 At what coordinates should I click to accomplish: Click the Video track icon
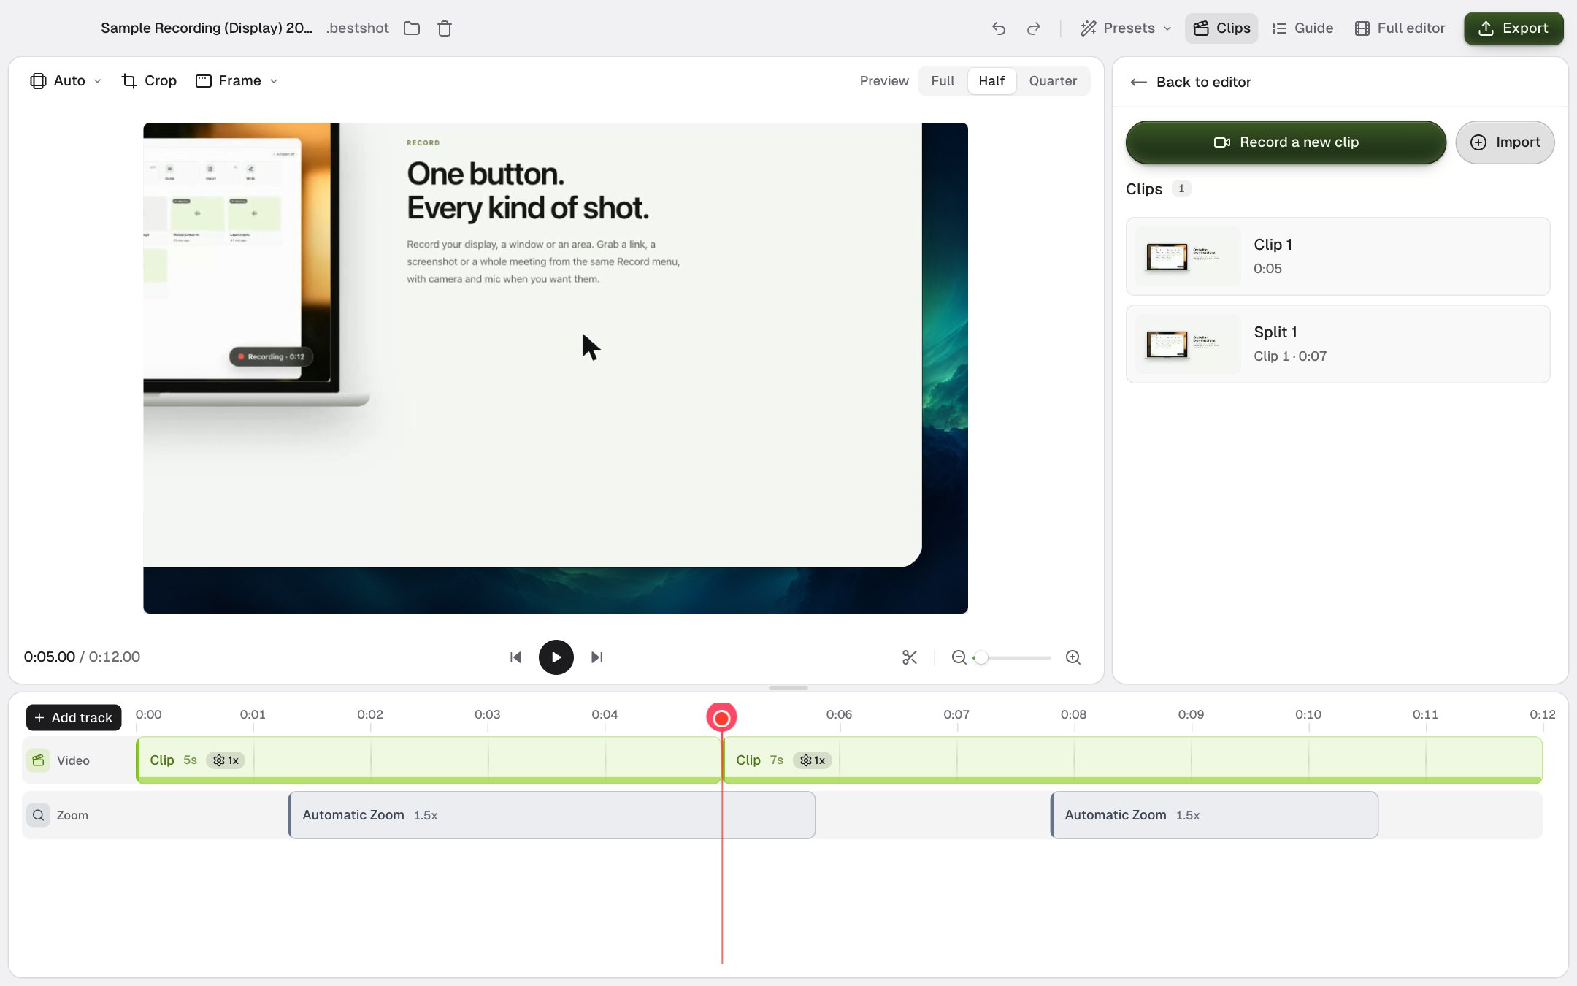[39, 760]
